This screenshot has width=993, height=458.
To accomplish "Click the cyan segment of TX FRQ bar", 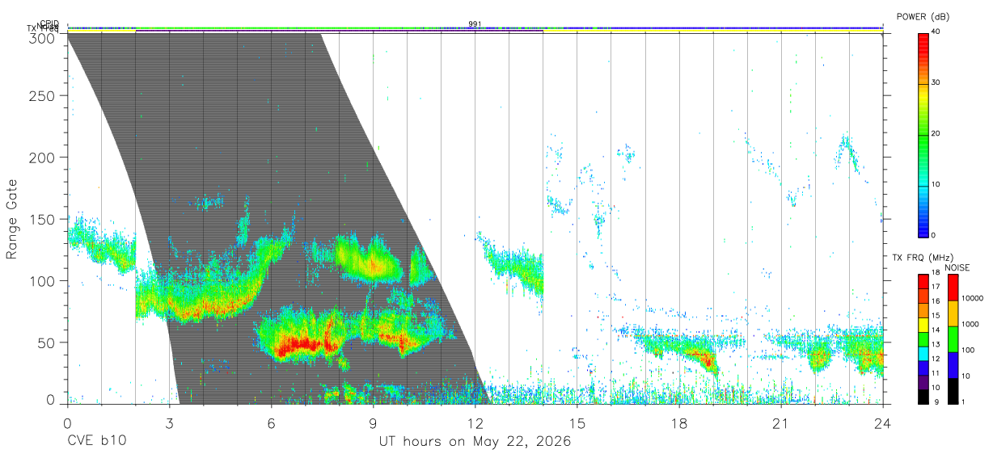I will tap(923, 354).
